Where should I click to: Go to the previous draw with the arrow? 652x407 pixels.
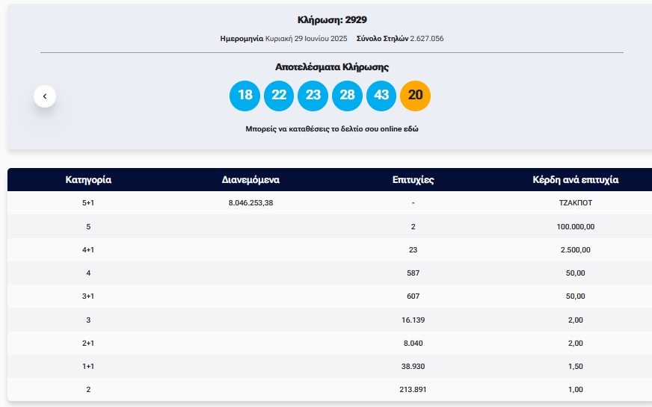tap(45, 96)
